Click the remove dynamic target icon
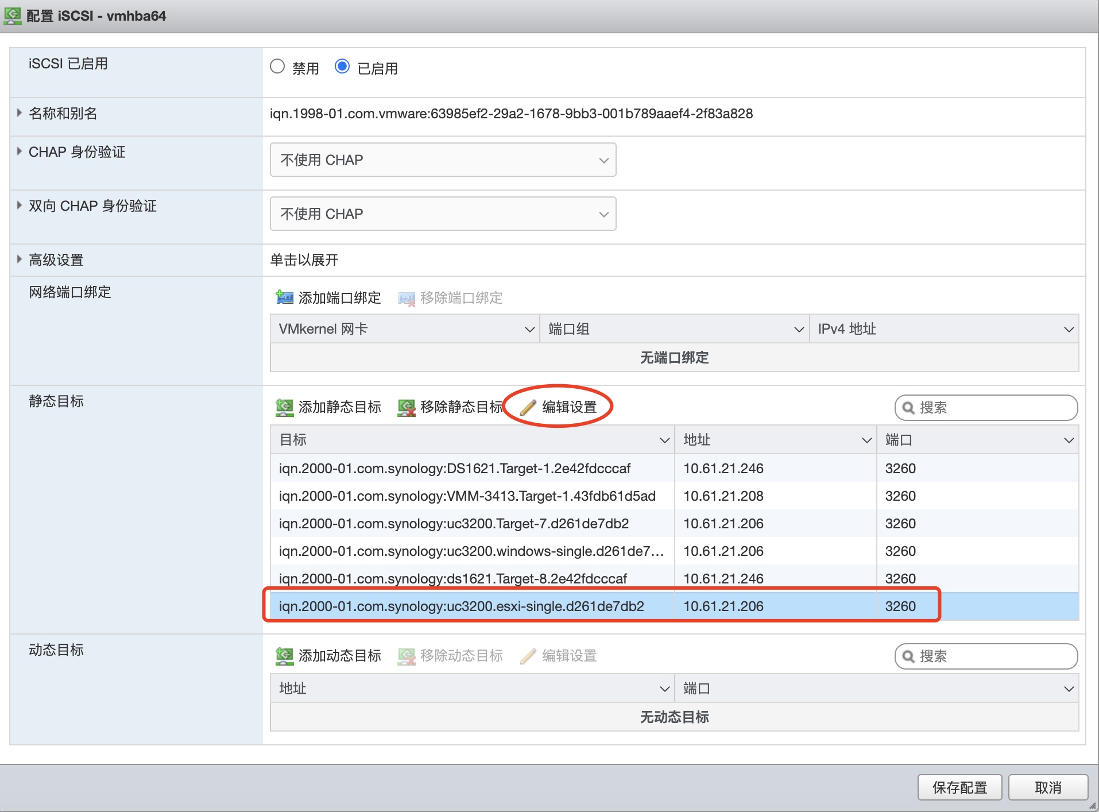This screenshot has height=812, width=1099. coord(407,656)
